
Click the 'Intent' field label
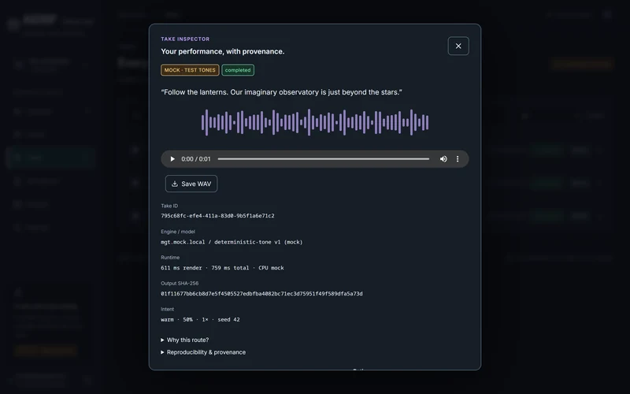coord(167,309)
